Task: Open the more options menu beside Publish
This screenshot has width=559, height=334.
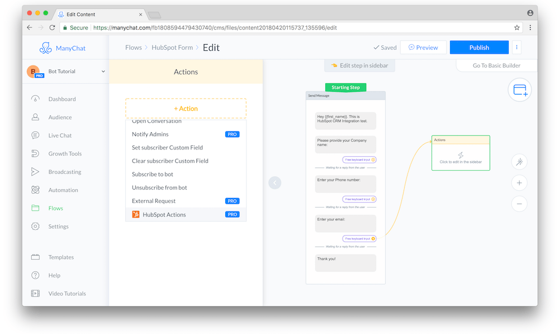Action: [517, 47]
